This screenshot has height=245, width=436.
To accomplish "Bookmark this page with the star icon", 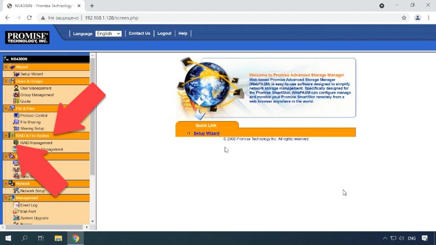I will pos(404,18).
